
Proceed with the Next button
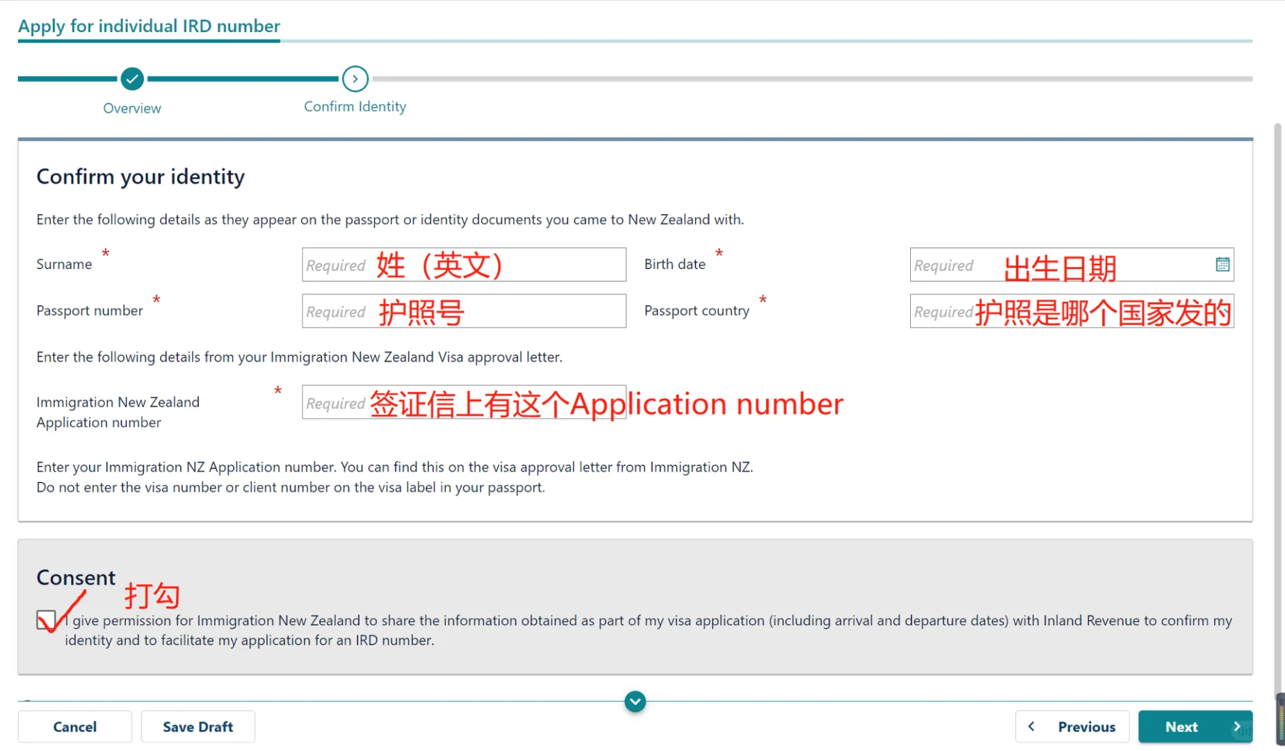1195,727
